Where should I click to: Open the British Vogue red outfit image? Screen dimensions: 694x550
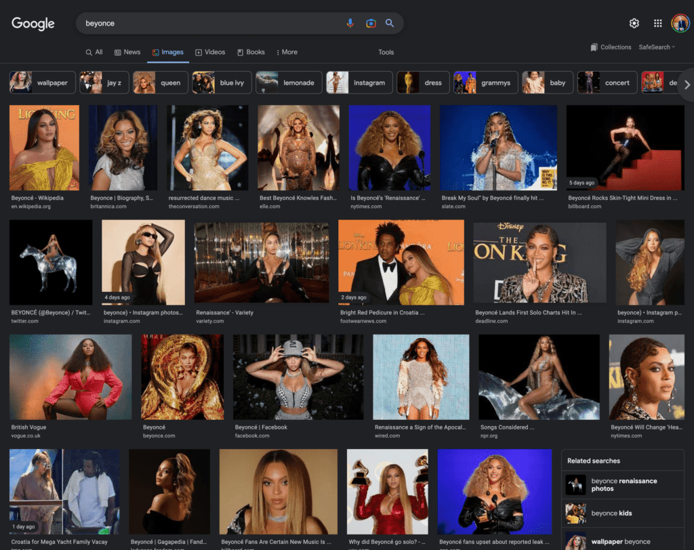click(x=70, y=377)
